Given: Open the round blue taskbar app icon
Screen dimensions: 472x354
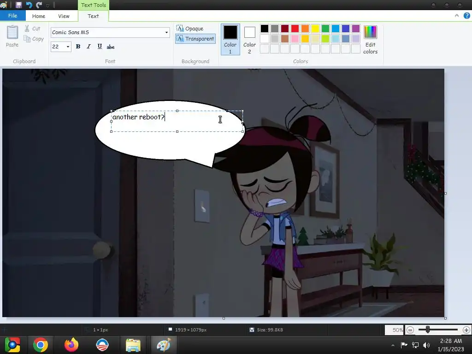Looking at the screenshot, I should point(102,345).
